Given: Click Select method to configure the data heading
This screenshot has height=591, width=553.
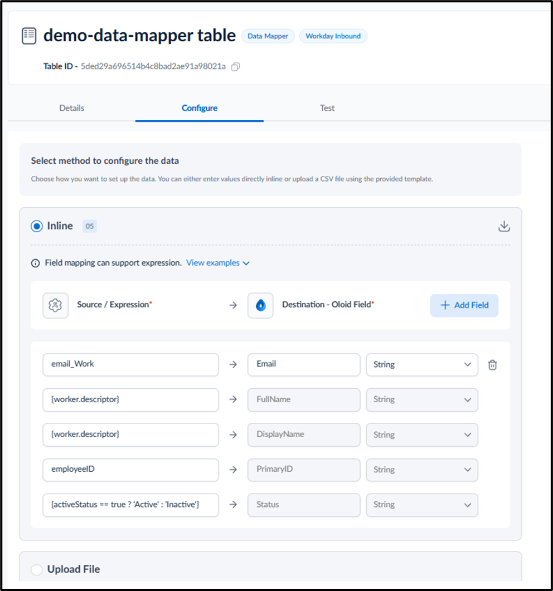Looking at the screenshot, I should pos(105,161).
